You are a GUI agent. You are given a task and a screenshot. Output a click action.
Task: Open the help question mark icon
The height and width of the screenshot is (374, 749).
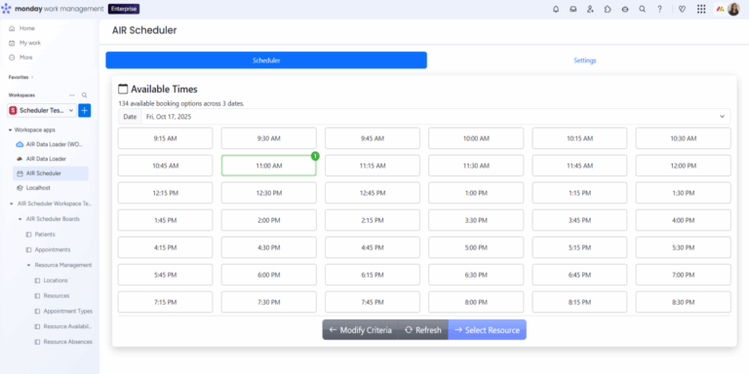(659, 9)
